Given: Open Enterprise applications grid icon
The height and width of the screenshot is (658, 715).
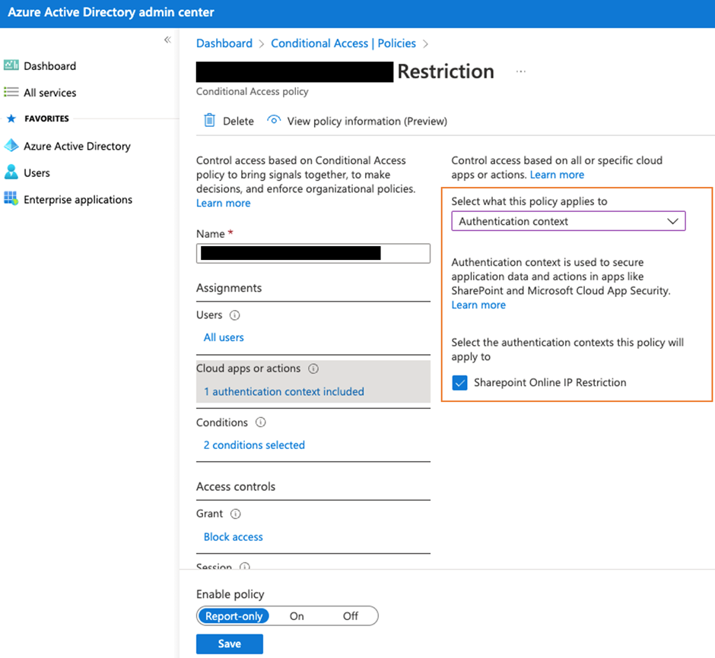Looking at the screenshot, I should 11,199.
